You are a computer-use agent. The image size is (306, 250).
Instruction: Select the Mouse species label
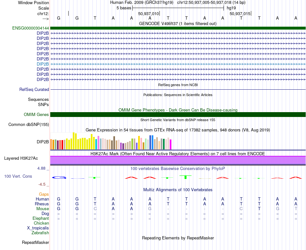(x=43, y=209)
